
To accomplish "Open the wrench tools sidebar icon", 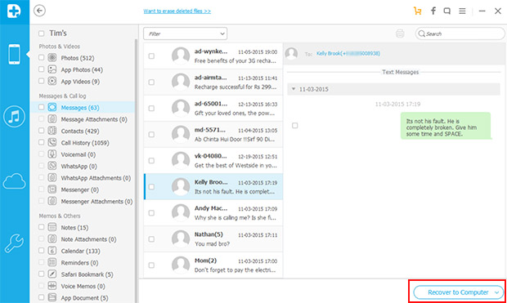I will coord(14,243).
